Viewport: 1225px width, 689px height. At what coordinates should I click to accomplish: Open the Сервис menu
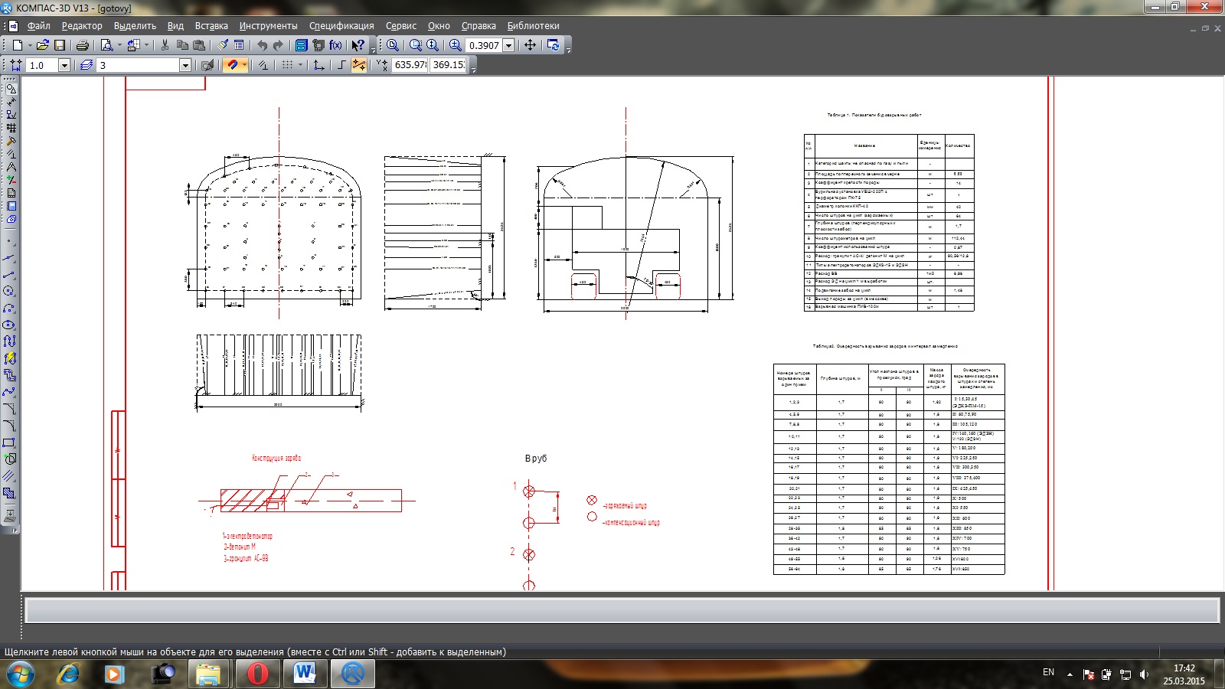click(x=401, y=25)
